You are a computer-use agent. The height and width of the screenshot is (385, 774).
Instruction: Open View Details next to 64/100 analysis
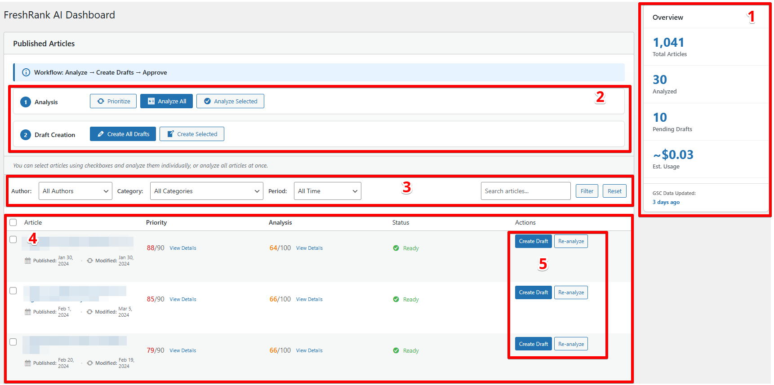tap(309, 248)
